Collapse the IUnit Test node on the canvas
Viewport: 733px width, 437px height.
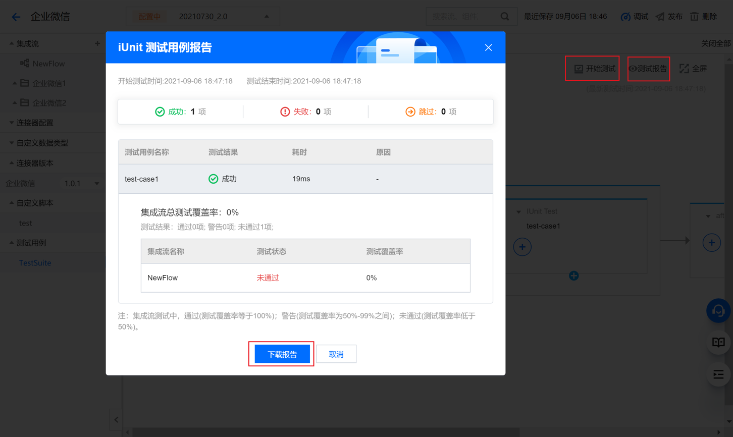(518, 212)
